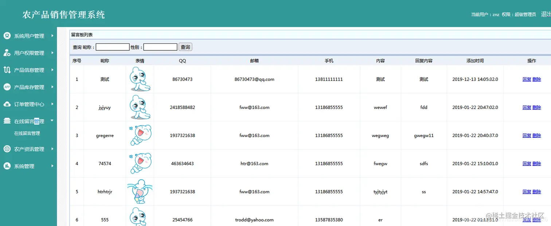
Task: Click 退出 to log out
Action: point(546,14)
